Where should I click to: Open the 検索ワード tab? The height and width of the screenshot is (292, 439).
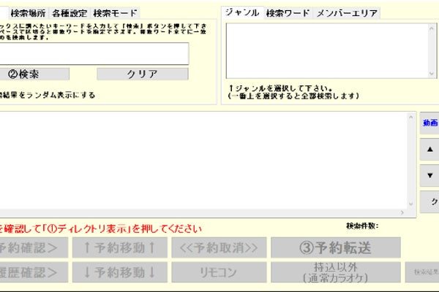287,13
